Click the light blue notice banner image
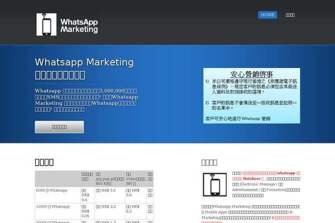The width and height of the screenshot is (335, 223). [x=252, y=95]
